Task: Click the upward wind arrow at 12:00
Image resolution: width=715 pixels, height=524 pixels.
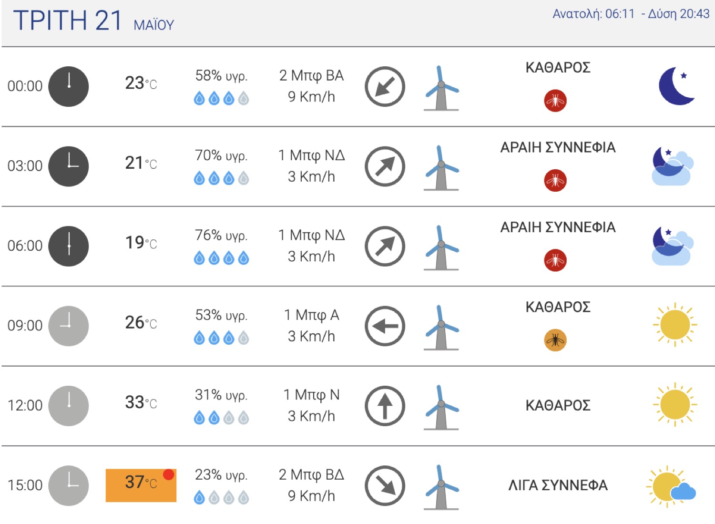Action: tap(385, 406)
